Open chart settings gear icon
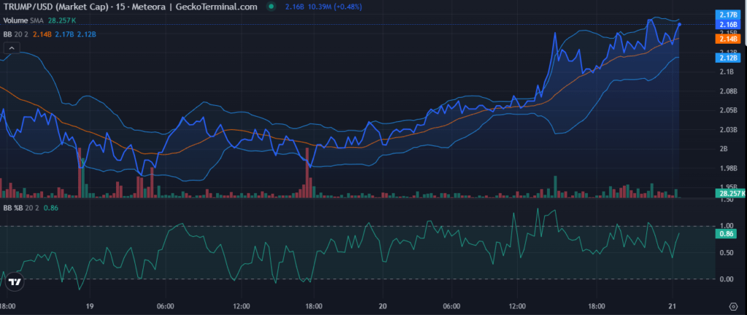Viewport: 747px width, 315px height. click(x=734, y=306)
